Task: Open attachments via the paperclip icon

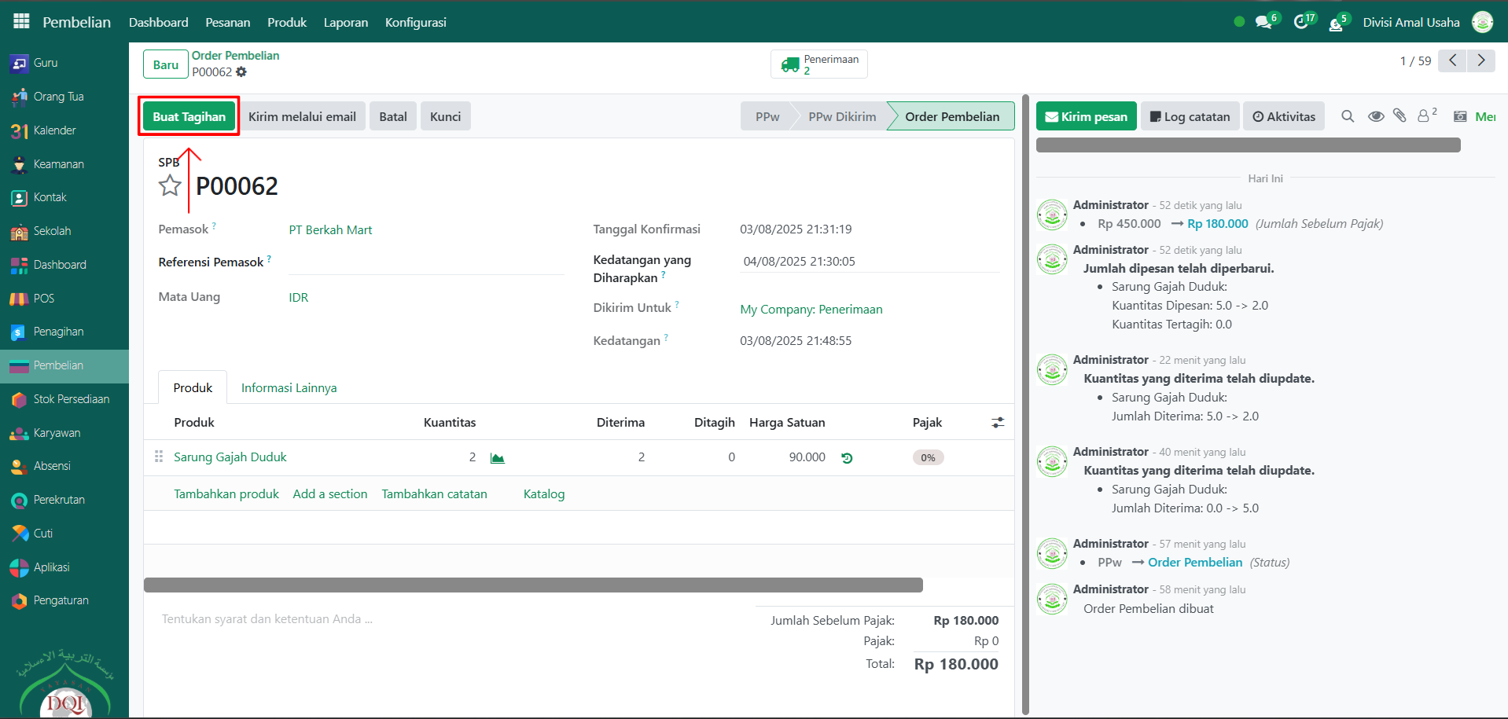Action: [x=1399, y=116]
